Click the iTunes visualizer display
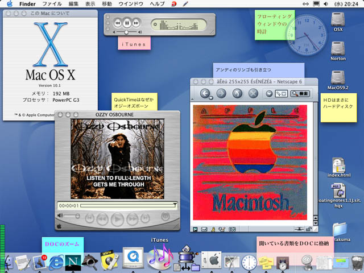The height and width of the screenshot is (273, 364). point(179,25)
